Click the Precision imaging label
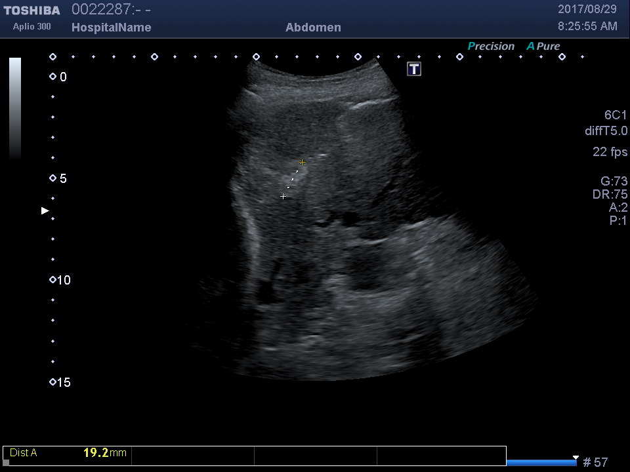Viewport: 630px width, 472px height. [x=490, y=47]
